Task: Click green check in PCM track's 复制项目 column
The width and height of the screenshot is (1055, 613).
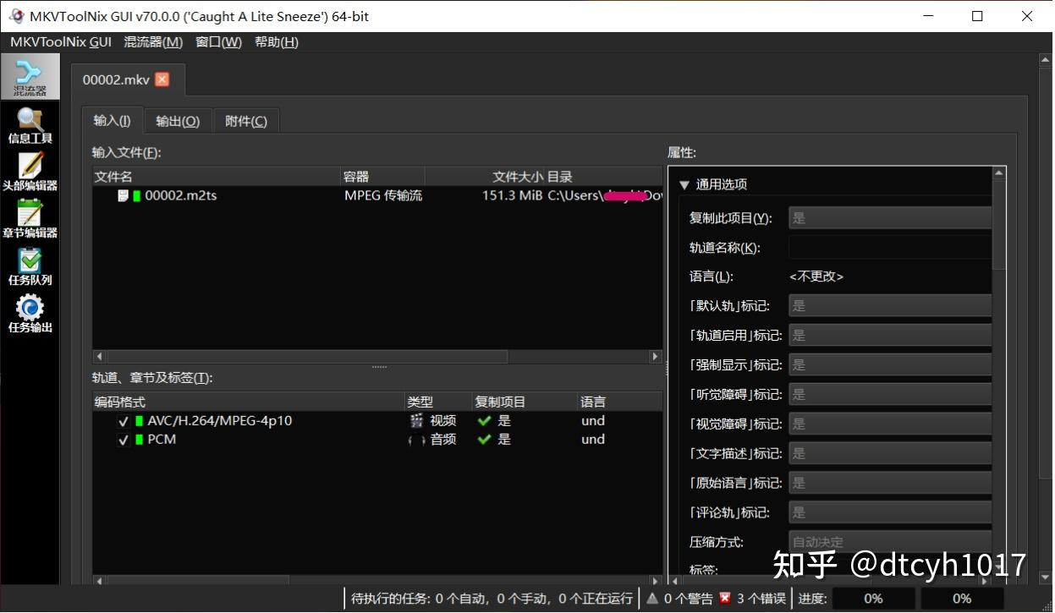Action: (x=484, y=440)
